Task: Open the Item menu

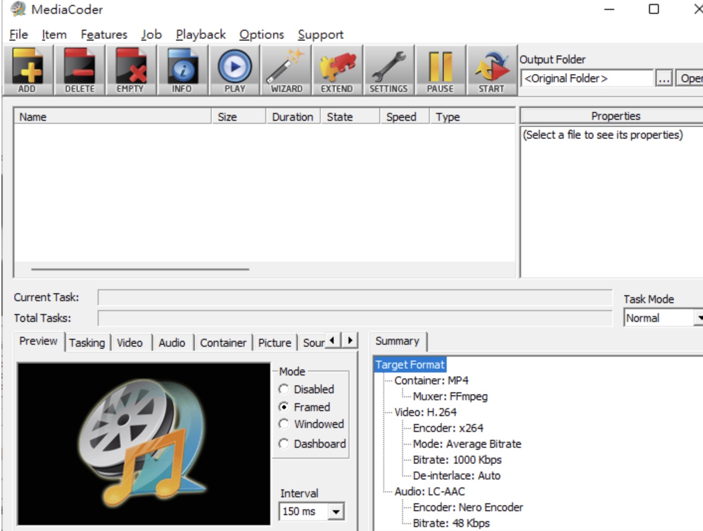Action: point(54,35)
